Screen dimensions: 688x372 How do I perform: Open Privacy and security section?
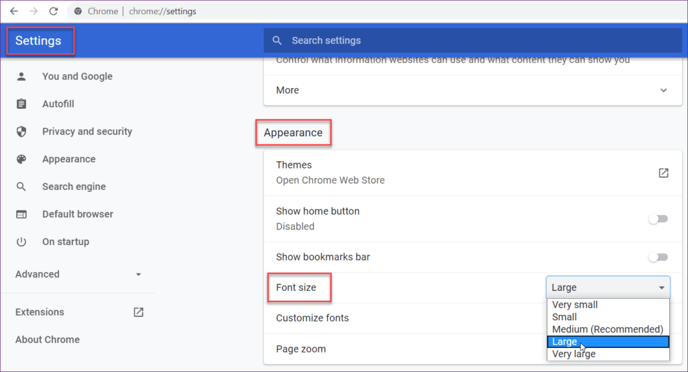[x=87, y=132]
